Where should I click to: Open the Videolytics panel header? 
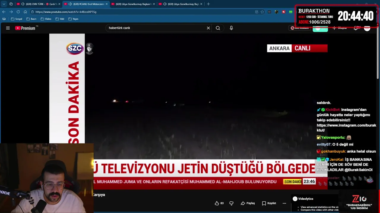point(303,199)
